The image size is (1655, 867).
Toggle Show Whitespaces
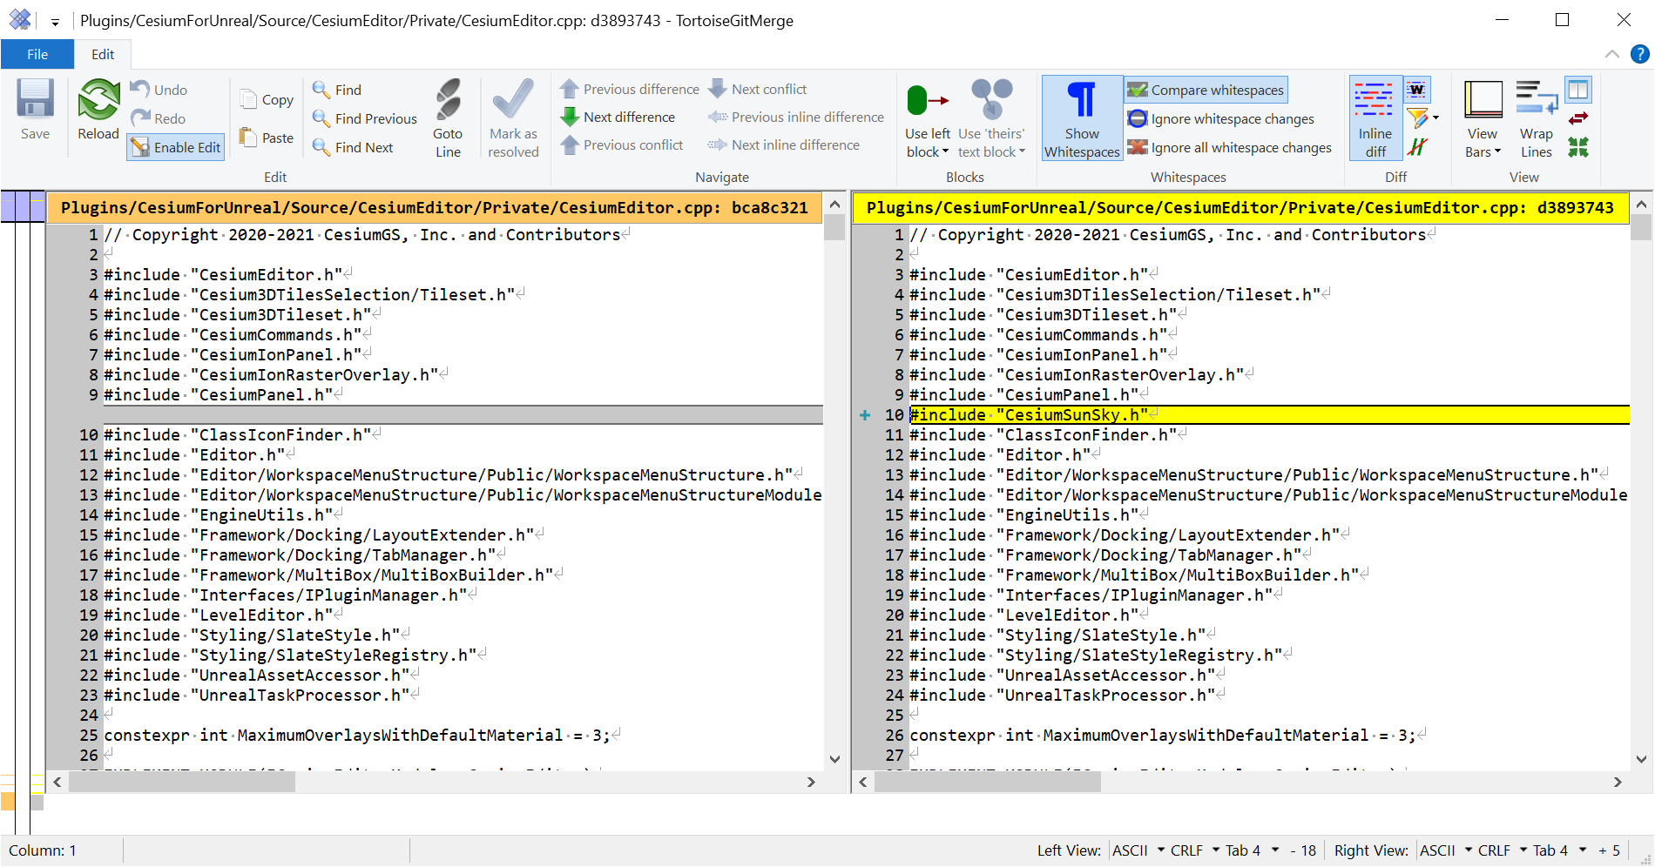click(x=1082, y=118)
